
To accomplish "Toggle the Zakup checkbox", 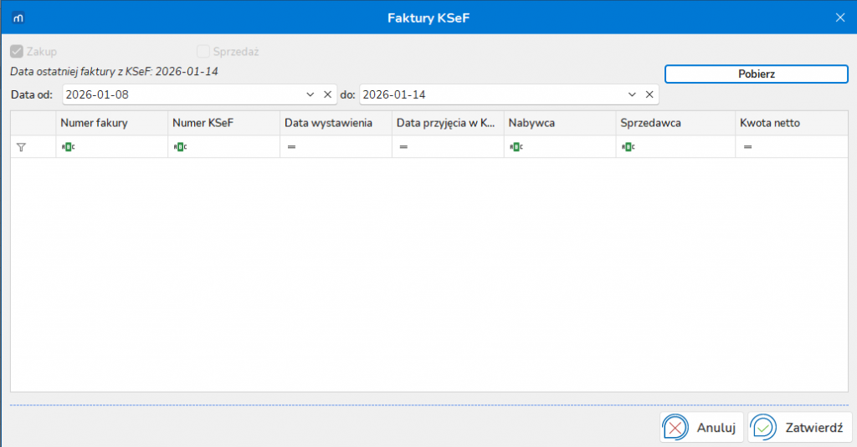I will 17,52.
